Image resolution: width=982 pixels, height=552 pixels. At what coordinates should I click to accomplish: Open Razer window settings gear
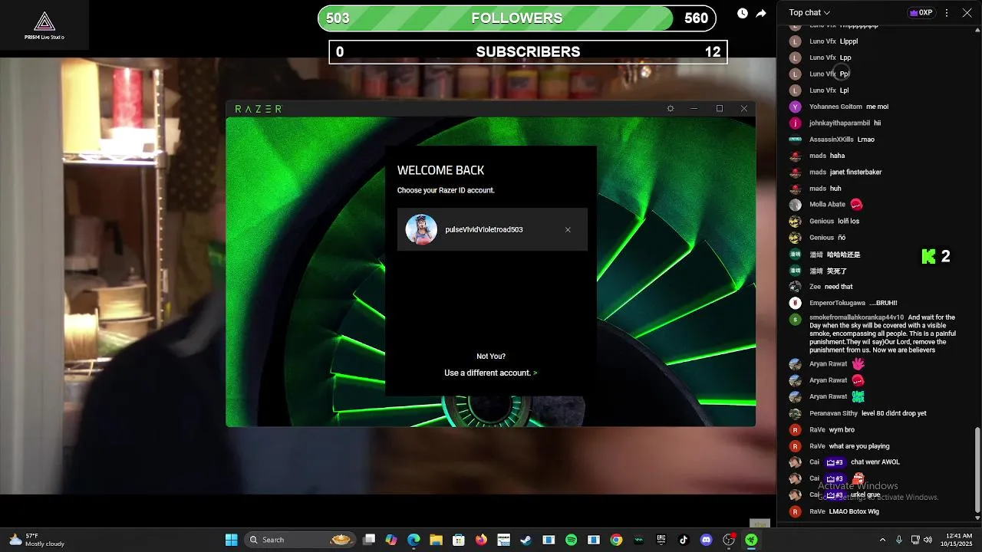[x=671, y=109]
